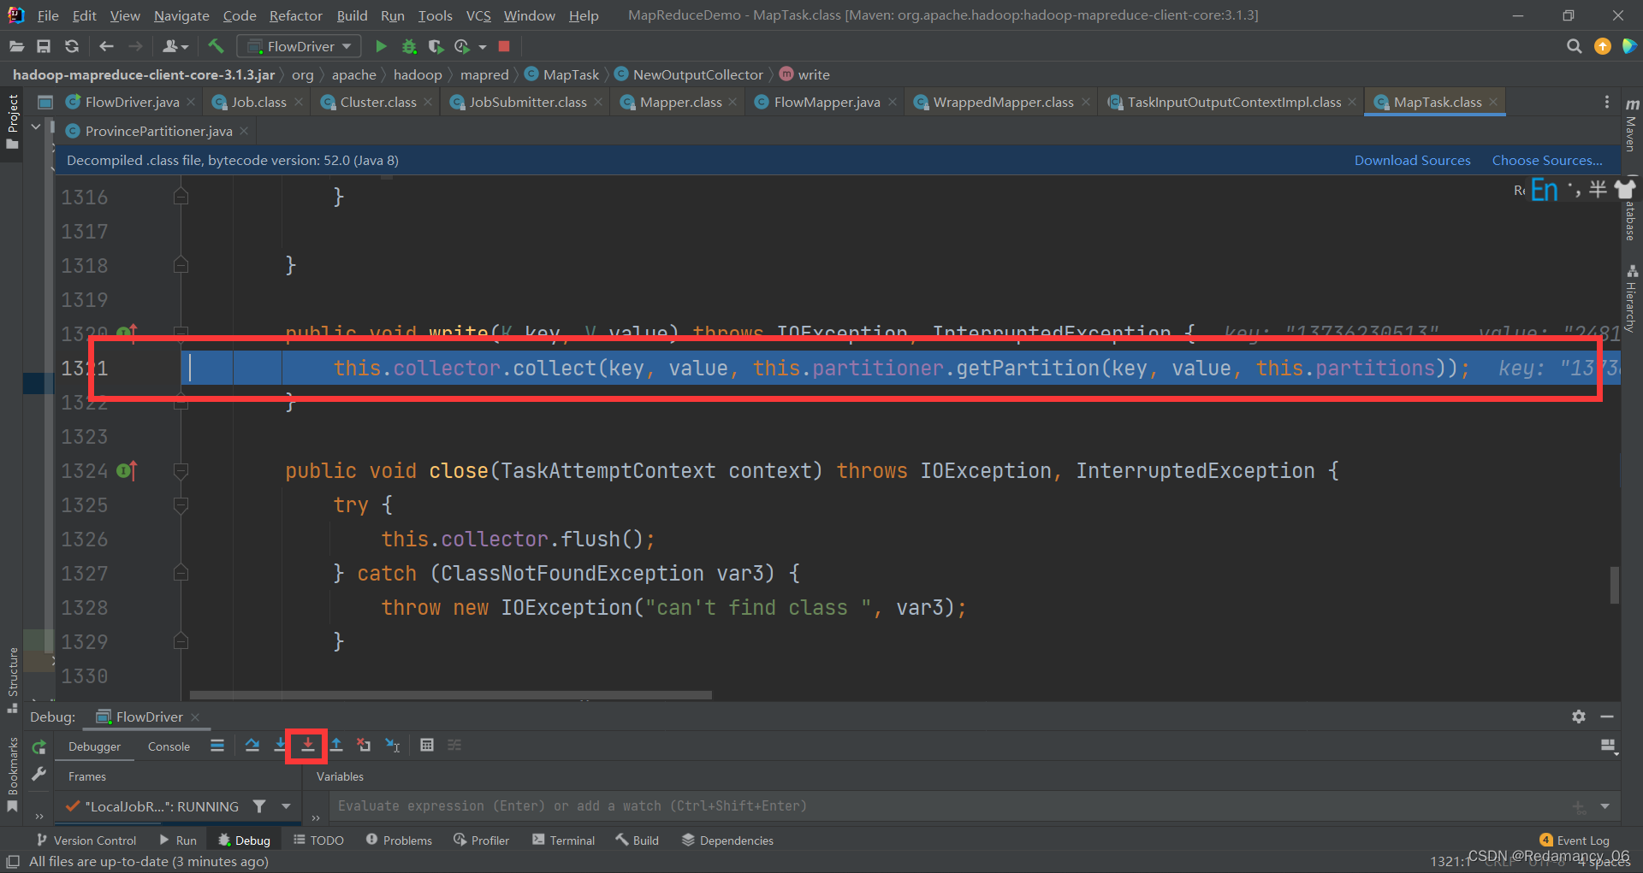
Task: Click the Save All toolbar icon
Action: pos(44,46)
